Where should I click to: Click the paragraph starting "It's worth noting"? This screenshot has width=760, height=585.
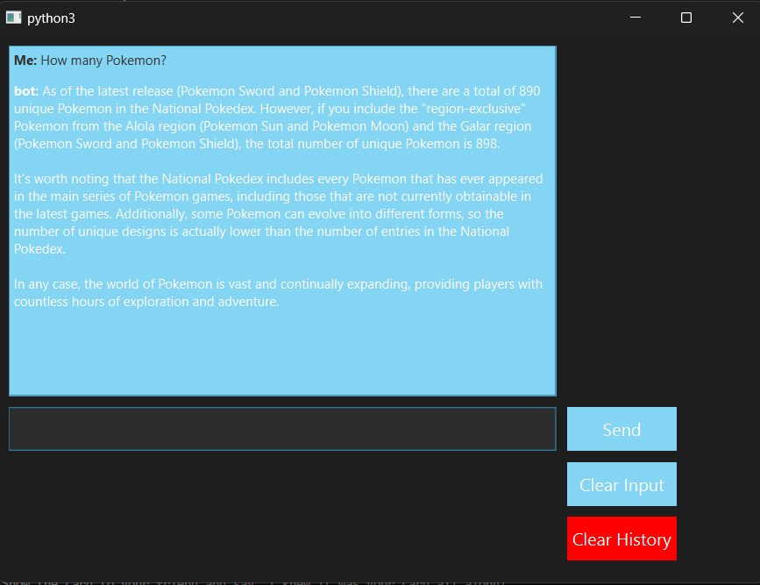tap(278, 214)
